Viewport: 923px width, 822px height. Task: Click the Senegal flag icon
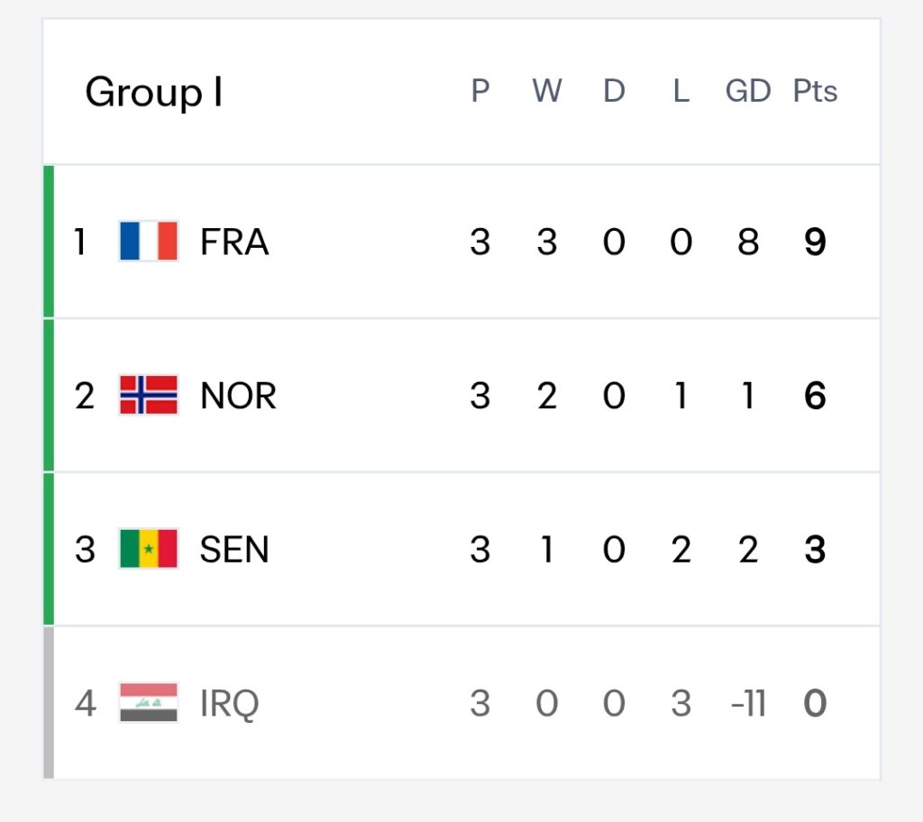(x=149, y=549)
